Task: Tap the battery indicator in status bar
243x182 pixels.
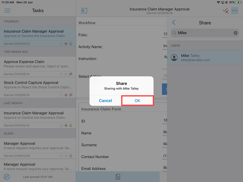Action: click(x=238, y=2)
